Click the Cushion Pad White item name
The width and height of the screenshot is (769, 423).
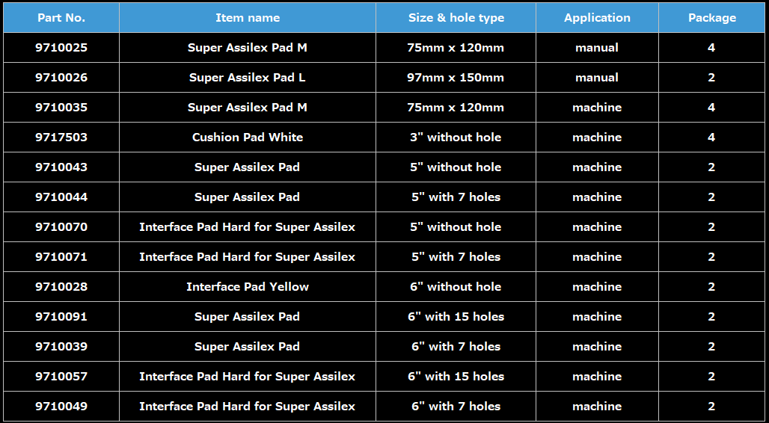pos(248,138)
